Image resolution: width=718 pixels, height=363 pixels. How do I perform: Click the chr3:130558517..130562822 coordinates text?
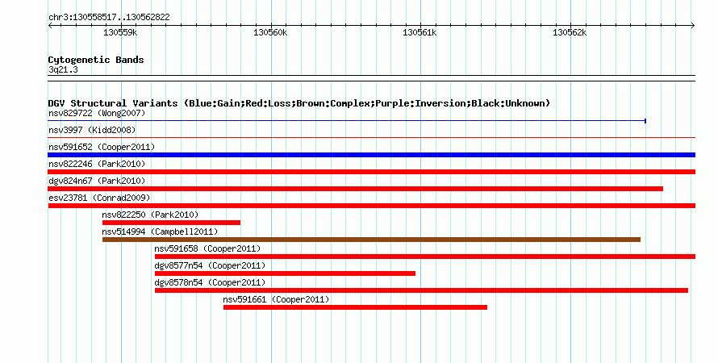(x=109, y=17)
